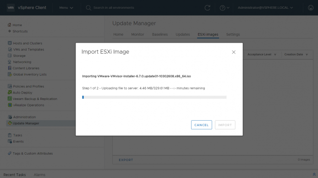Open Administrator@VSPHERE.LOCAL user menu
The width and height of the screenshot is (318, 178).
point(265,8)
